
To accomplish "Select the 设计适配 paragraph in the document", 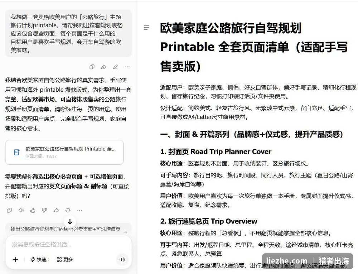I will (257, 112).
